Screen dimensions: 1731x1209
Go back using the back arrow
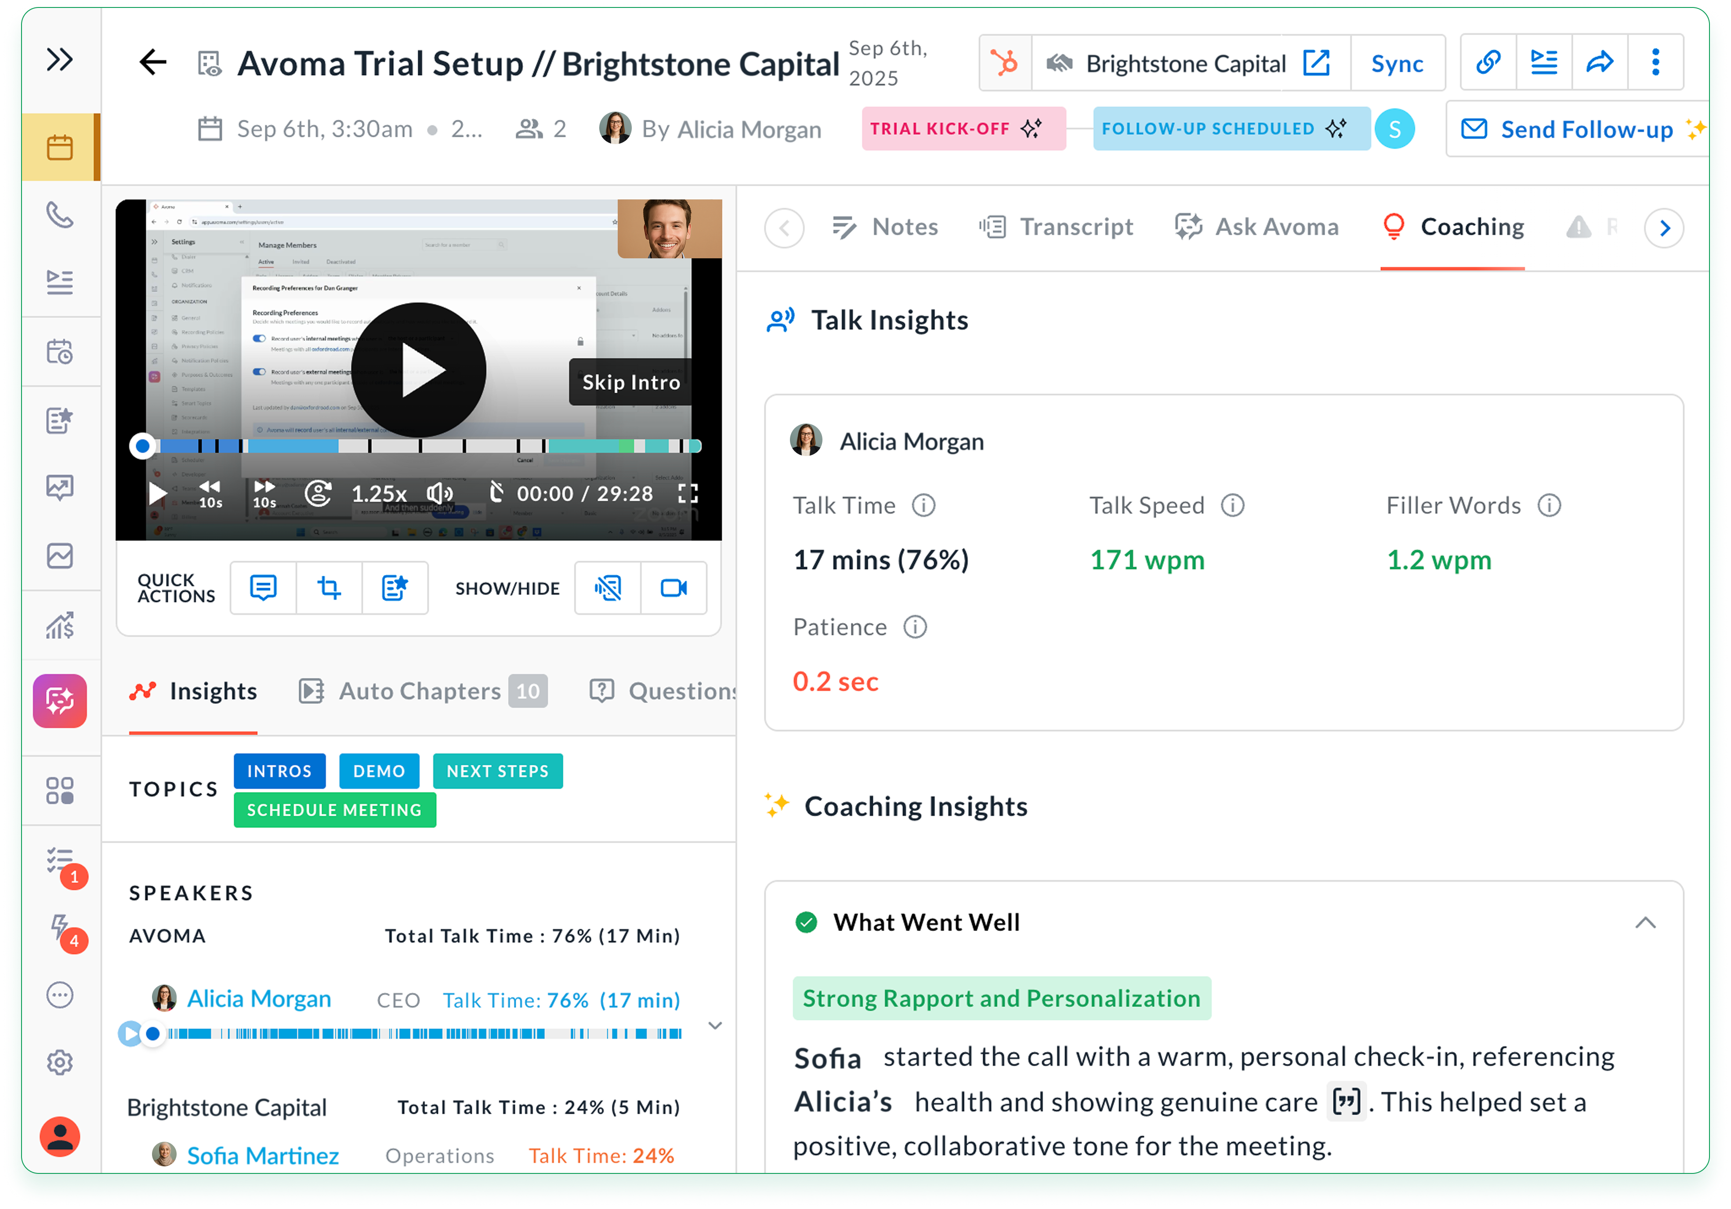coord(152,62)
